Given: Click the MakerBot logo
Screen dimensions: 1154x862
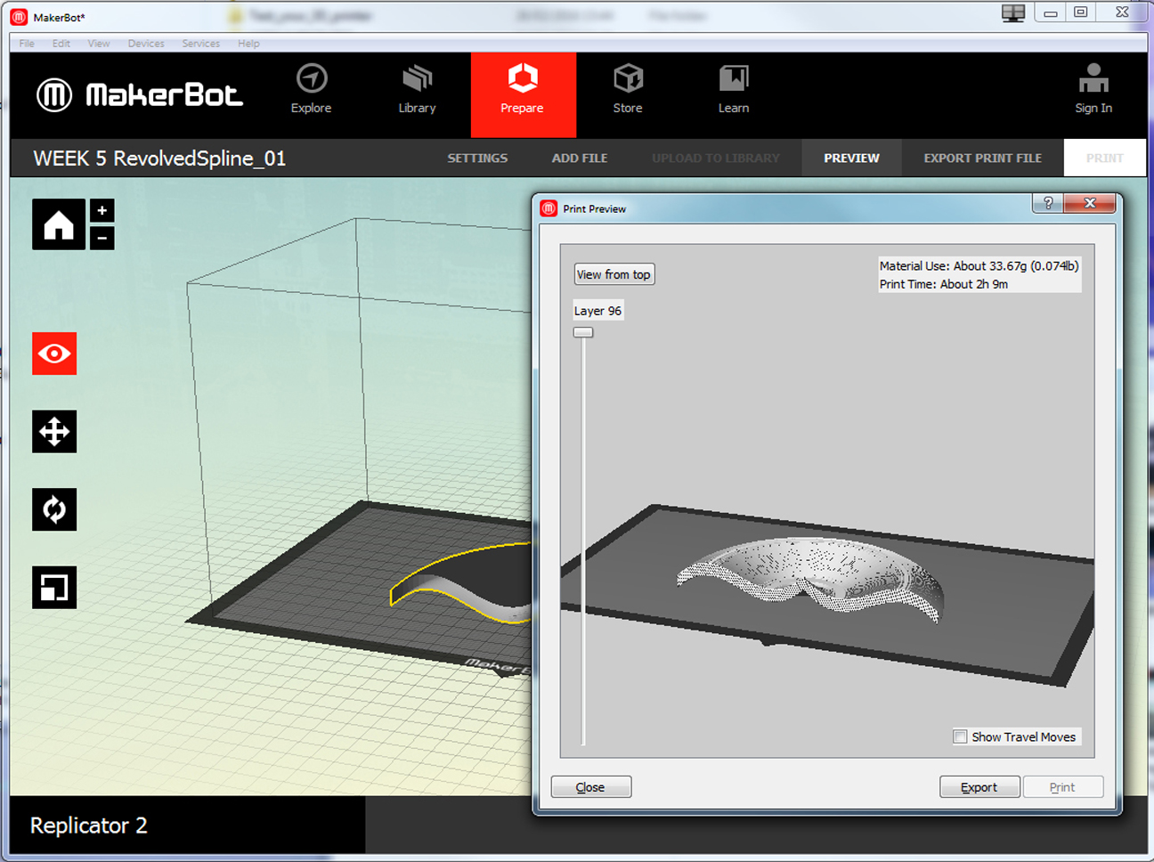Looking at the screenshot, I should pyautogui.click(x=139, y=94).
